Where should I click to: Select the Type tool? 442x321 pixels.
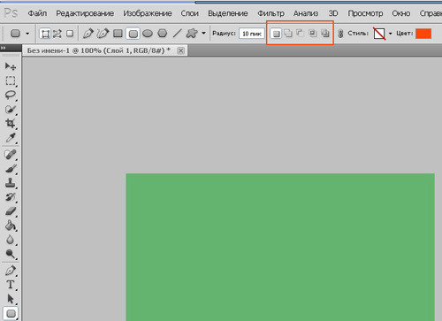click(11, 285)
